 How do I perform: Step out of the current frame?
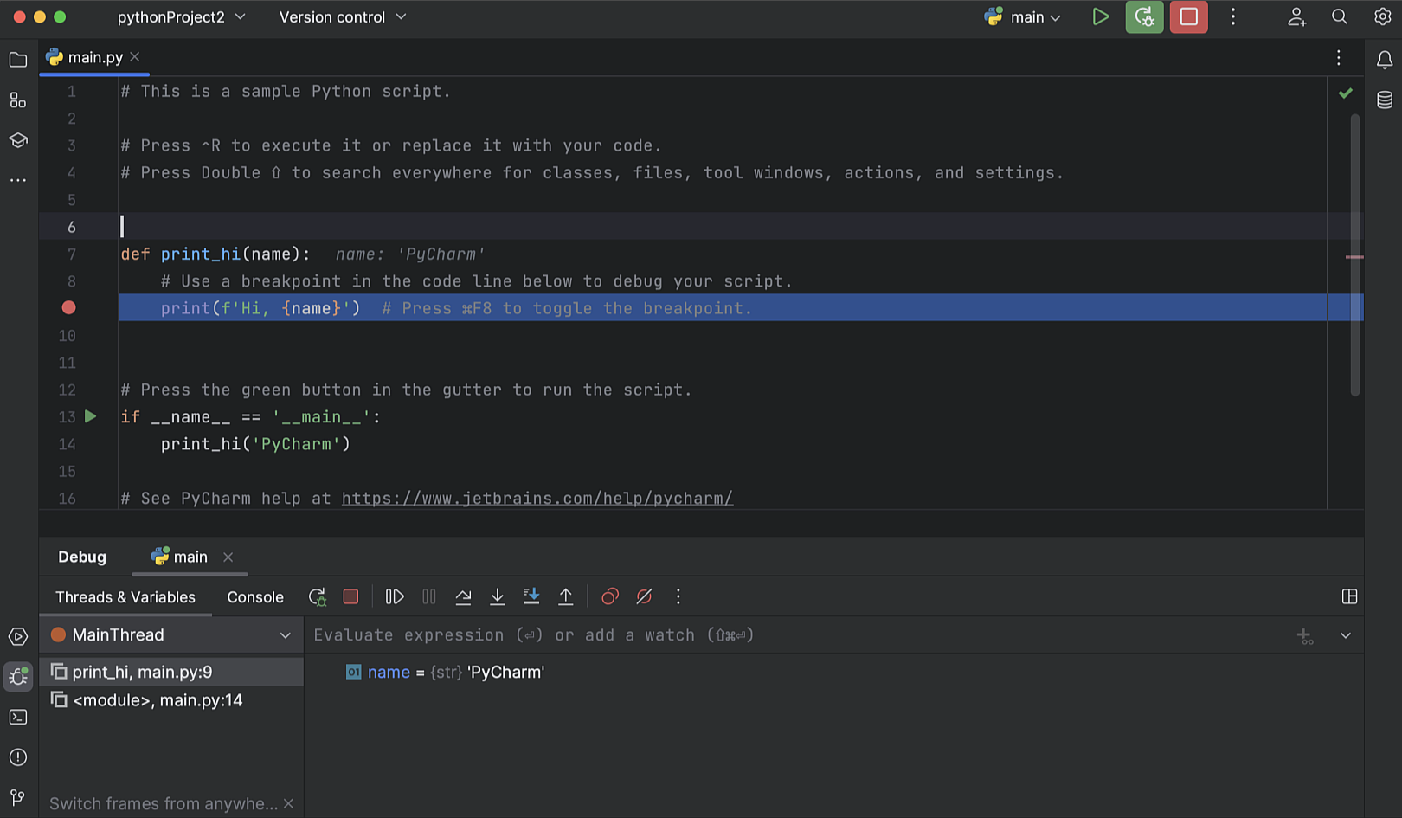(x=566, y=596)
